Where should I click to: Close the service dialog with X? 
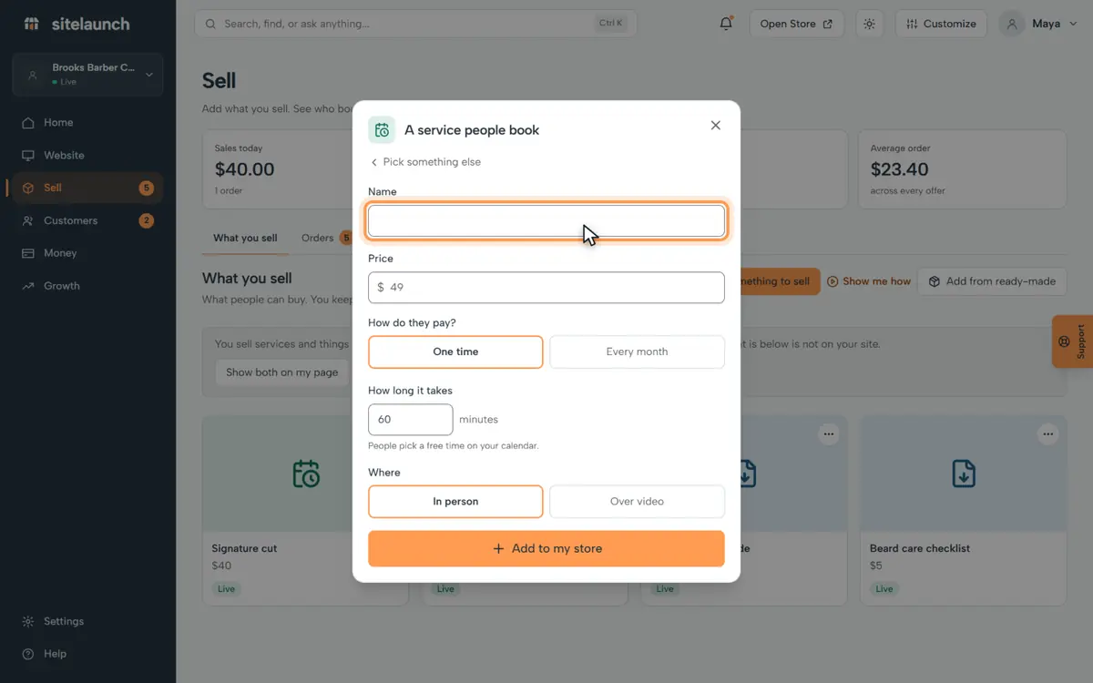(x=716, y=126)
